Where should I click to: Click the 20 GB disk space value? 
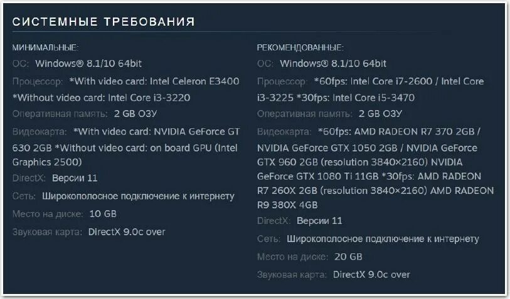[348, 257]
